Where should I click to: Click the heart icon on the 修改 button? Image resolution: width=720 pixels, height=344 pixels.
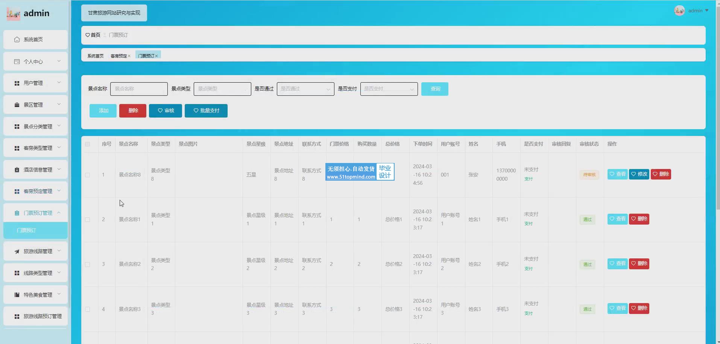634,174
